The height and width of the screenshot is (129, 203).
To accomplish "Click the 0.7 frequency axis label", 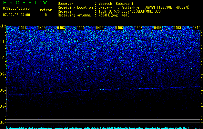I will pos(3,106).
